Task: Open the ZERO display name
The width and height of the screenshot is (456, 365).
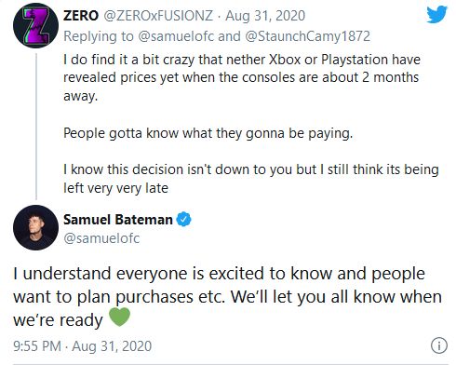Action: pos(81,16)
